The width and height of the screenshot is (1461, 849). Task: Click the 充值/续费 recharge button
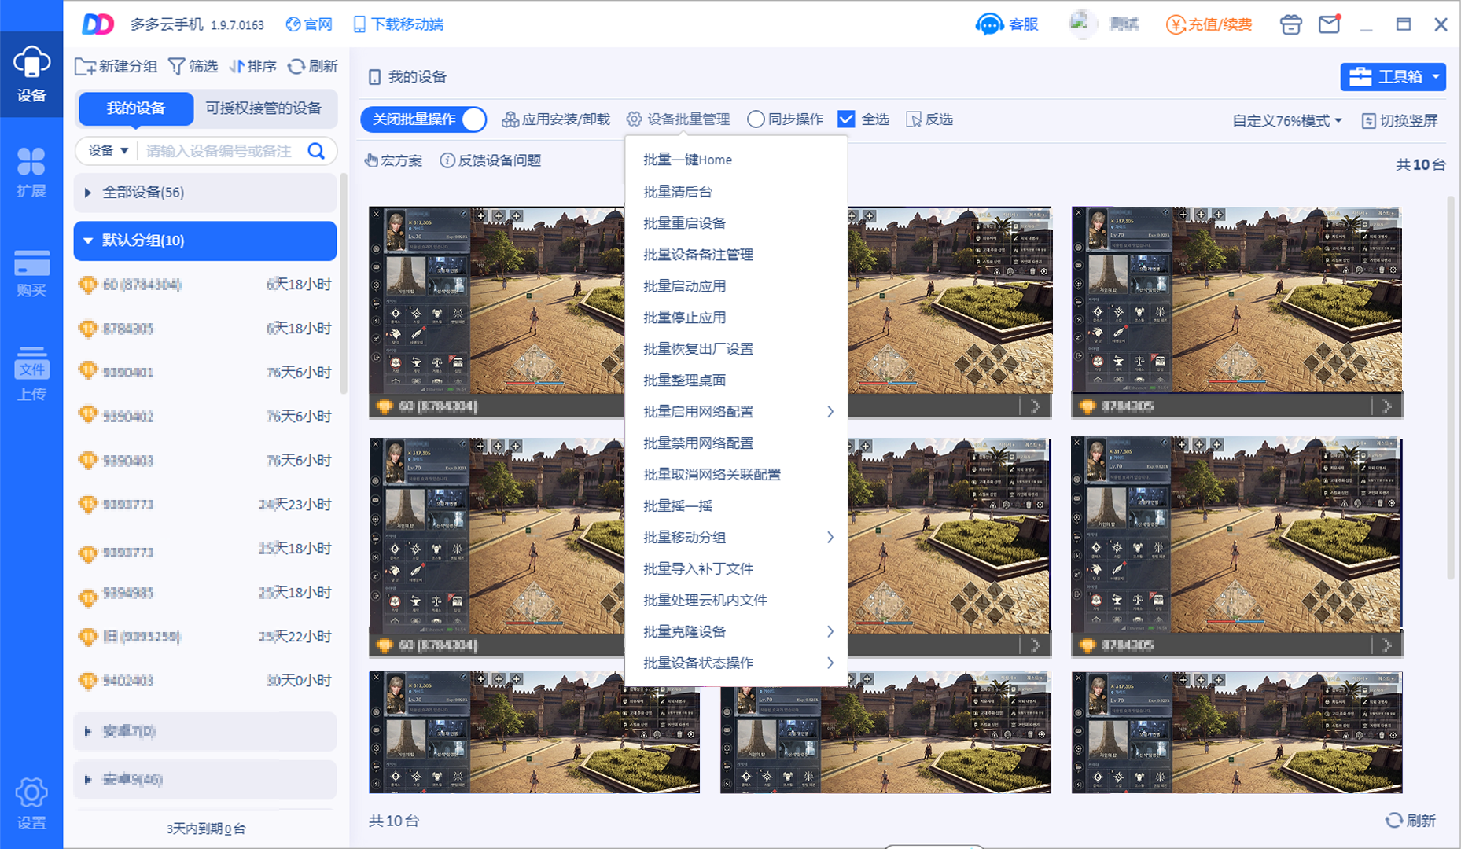pos(1209,24)
